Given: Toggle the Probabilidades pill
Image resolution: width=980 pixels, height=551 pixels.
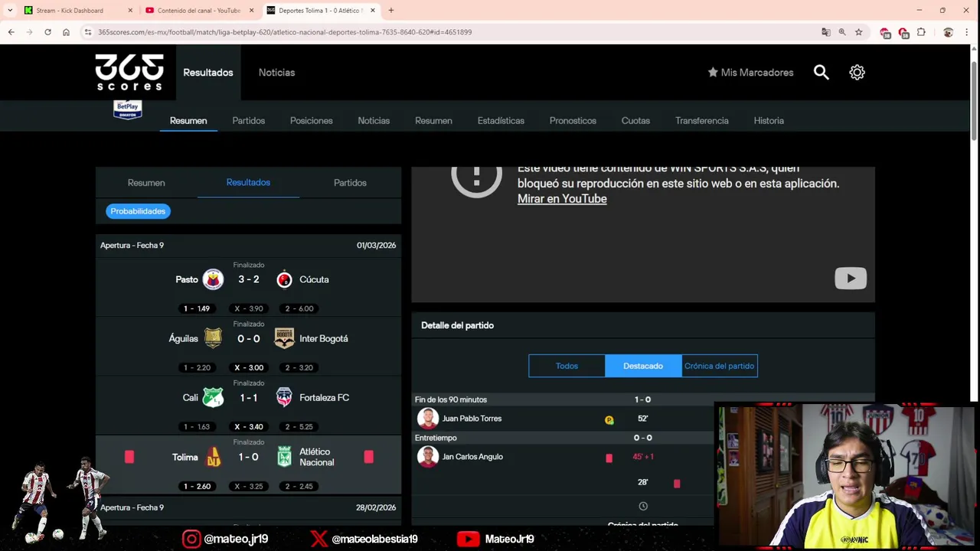Looking at the screenshot, I should (138, 211).
